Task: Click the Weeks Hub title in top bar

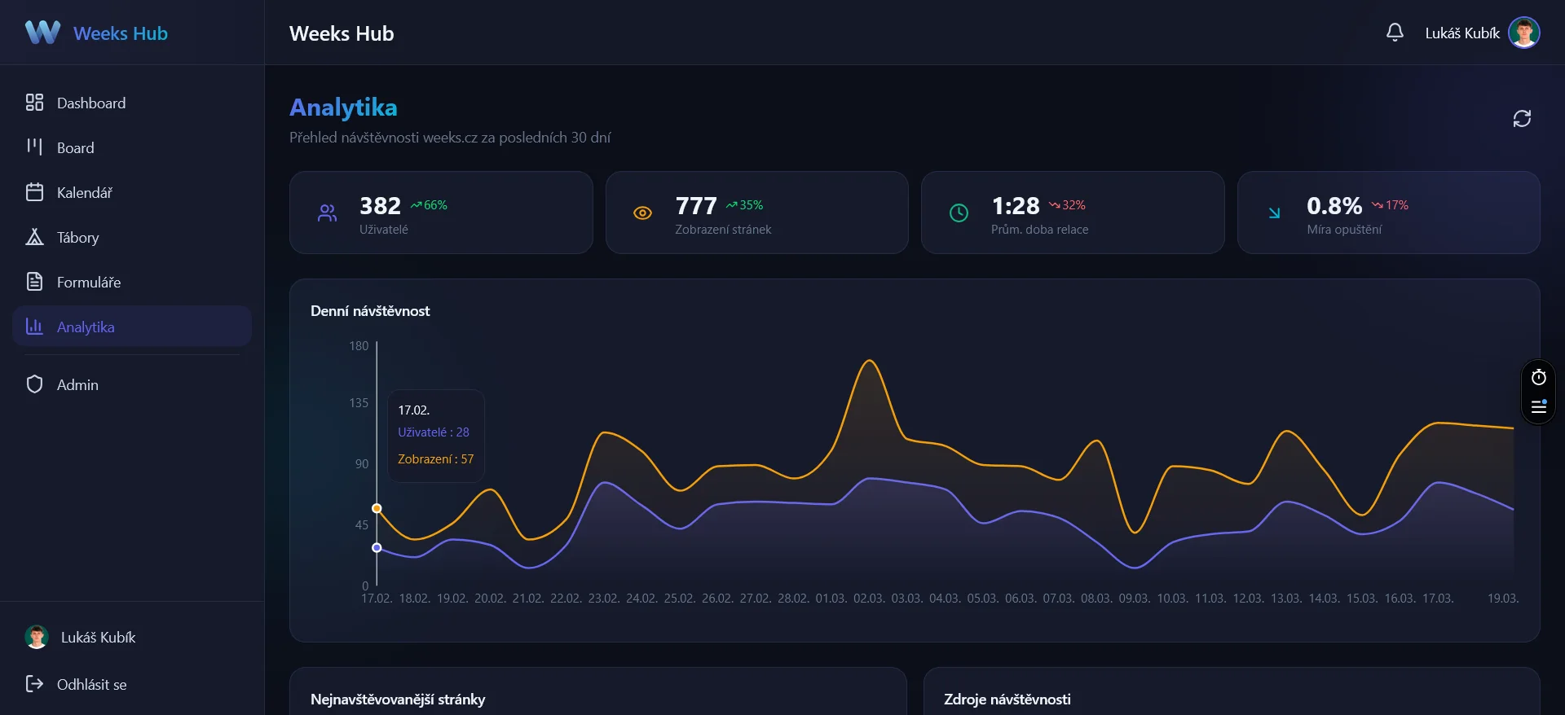Action: pyautogui.click(x=342, y=33)
